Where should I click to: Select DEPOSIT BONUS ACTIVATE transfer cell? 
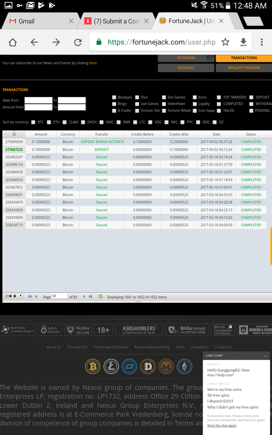pyautogui.click(x=102, y=142)
